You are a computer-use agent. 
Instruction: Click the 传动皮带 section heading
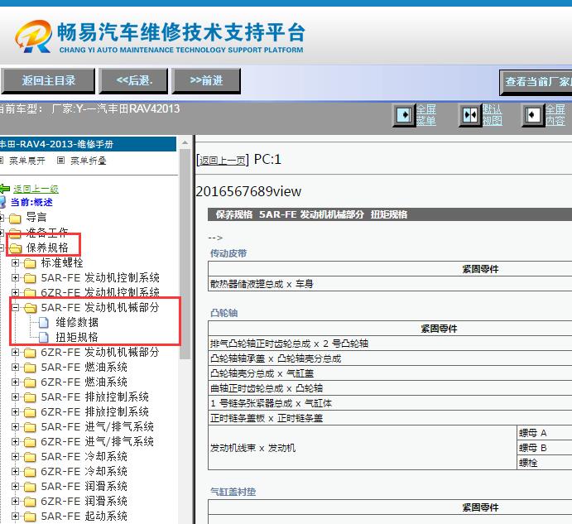click(x=228, y=253)
